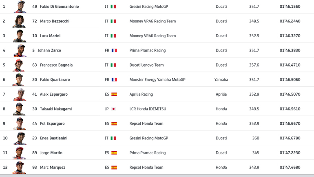Click Enea Bastianini's top speed 360
Image resolution: width=314 pixels, height=177 pixels.
[x=255, y=138]
